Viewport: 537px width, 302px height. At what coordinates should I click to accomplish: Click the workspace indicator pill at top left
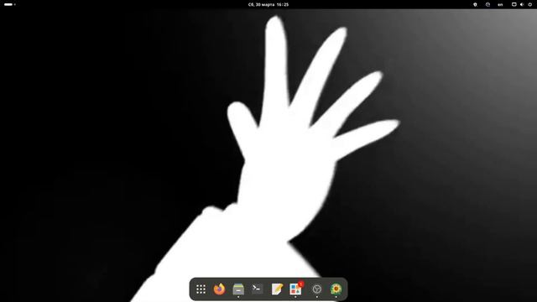[9, 4]
